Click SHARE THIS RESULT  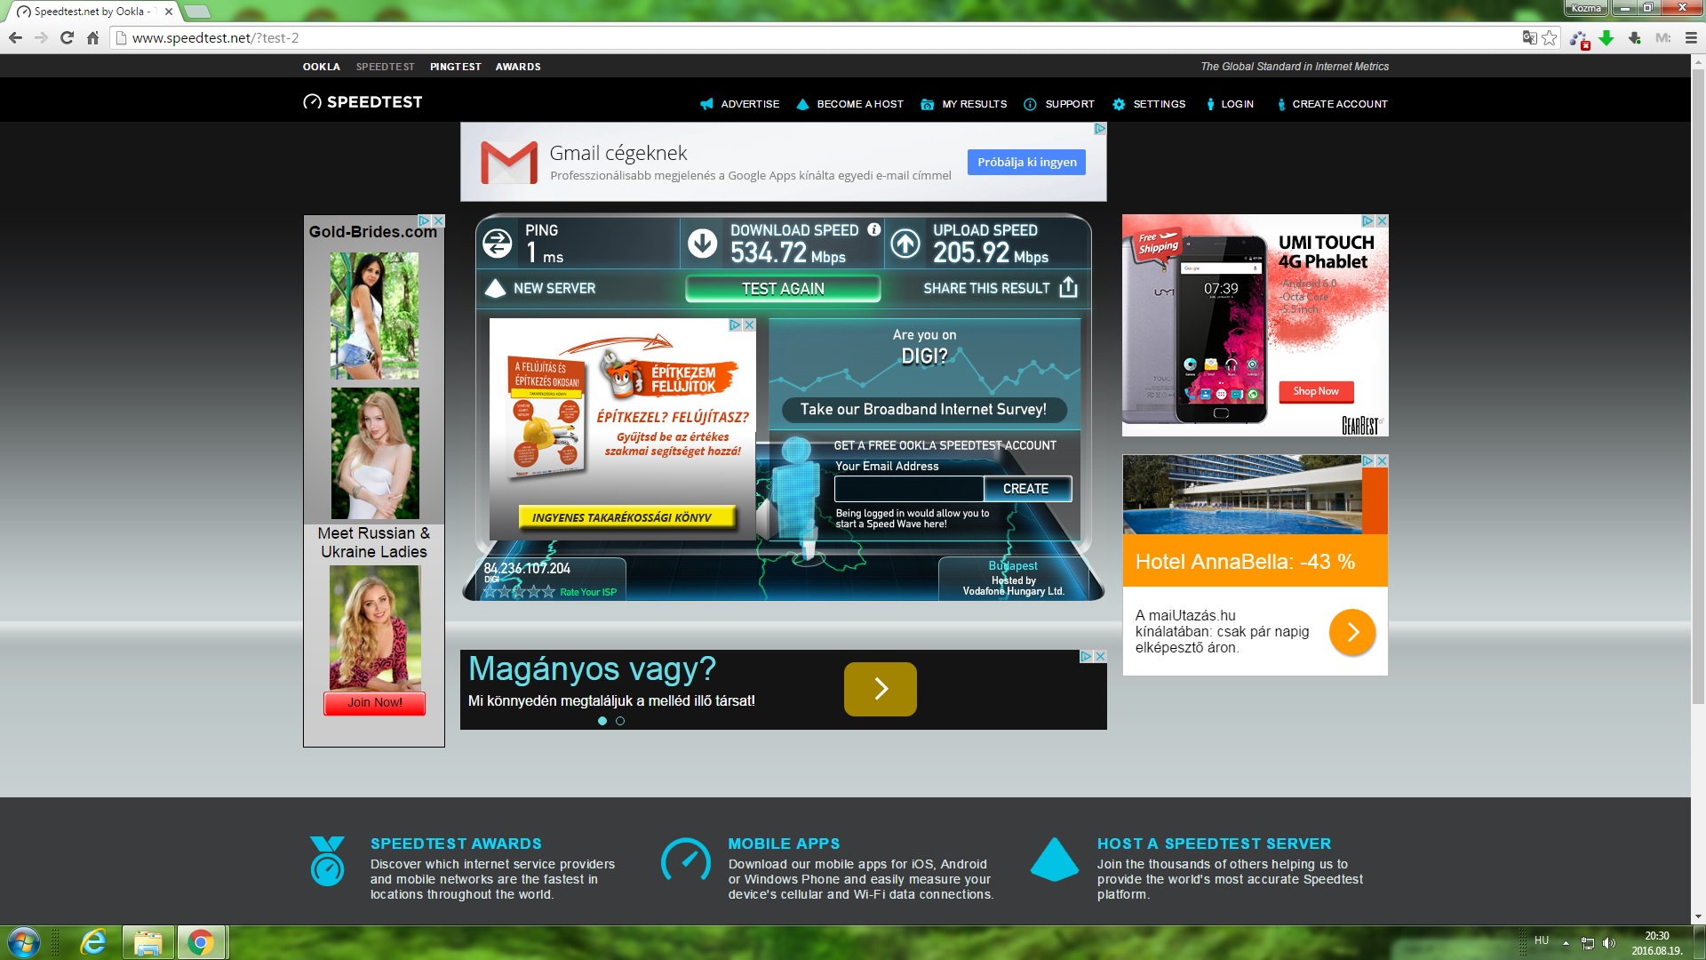(x=986, y=288)
